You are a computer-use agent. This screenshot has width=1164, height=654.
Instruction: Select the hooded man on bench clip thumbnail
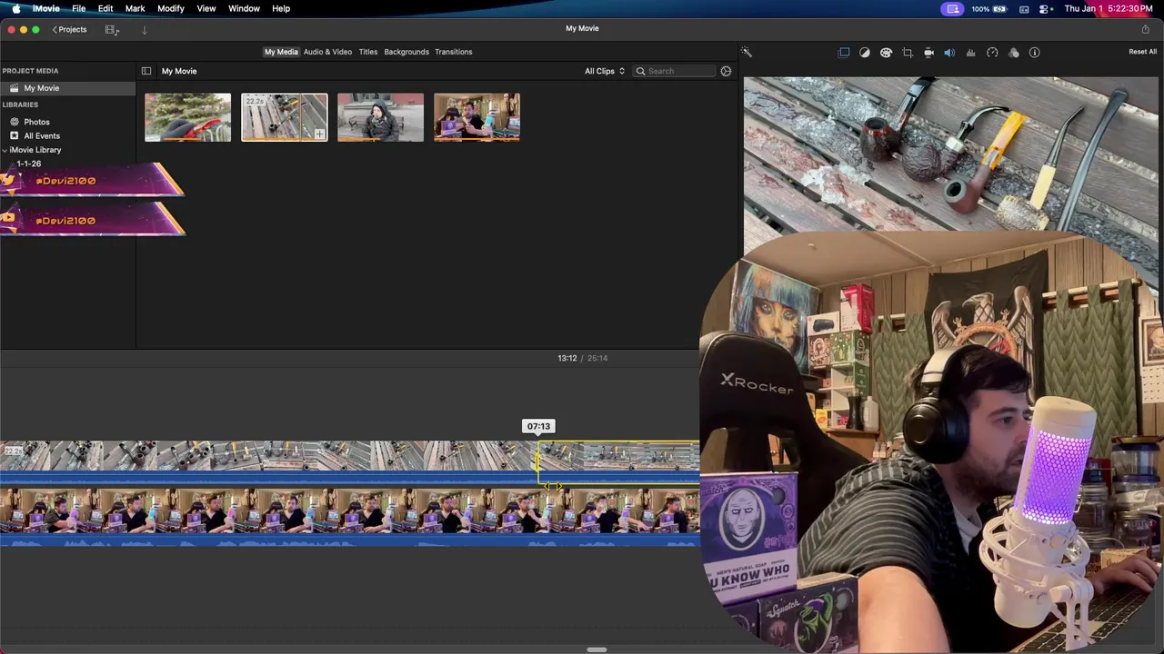click(x=380, y=117)
